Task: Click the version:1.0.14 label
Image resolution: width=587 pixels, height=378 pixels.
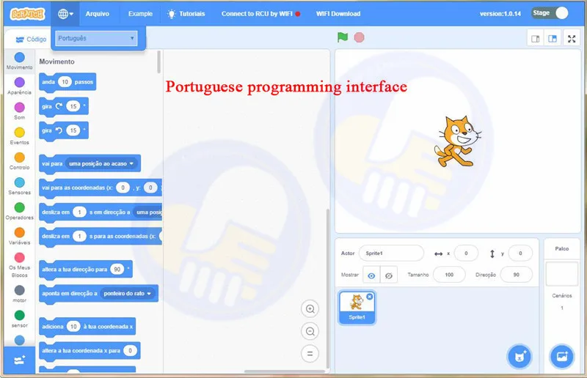Action: [x=500, y=14]
